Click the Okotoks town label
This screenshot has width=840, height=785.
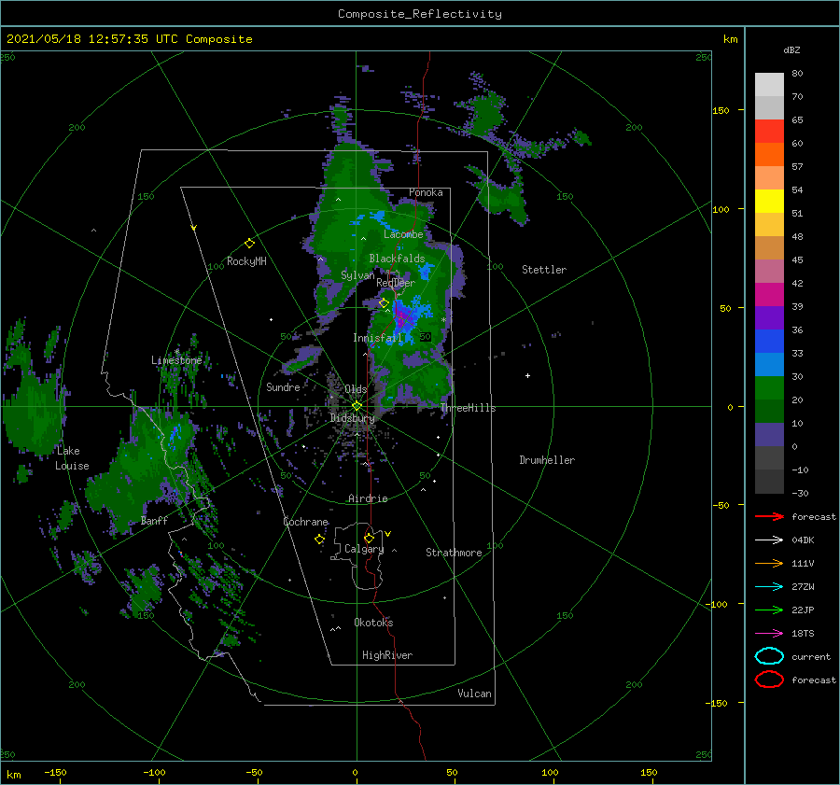pyautogui.click(x=373, y=622)
